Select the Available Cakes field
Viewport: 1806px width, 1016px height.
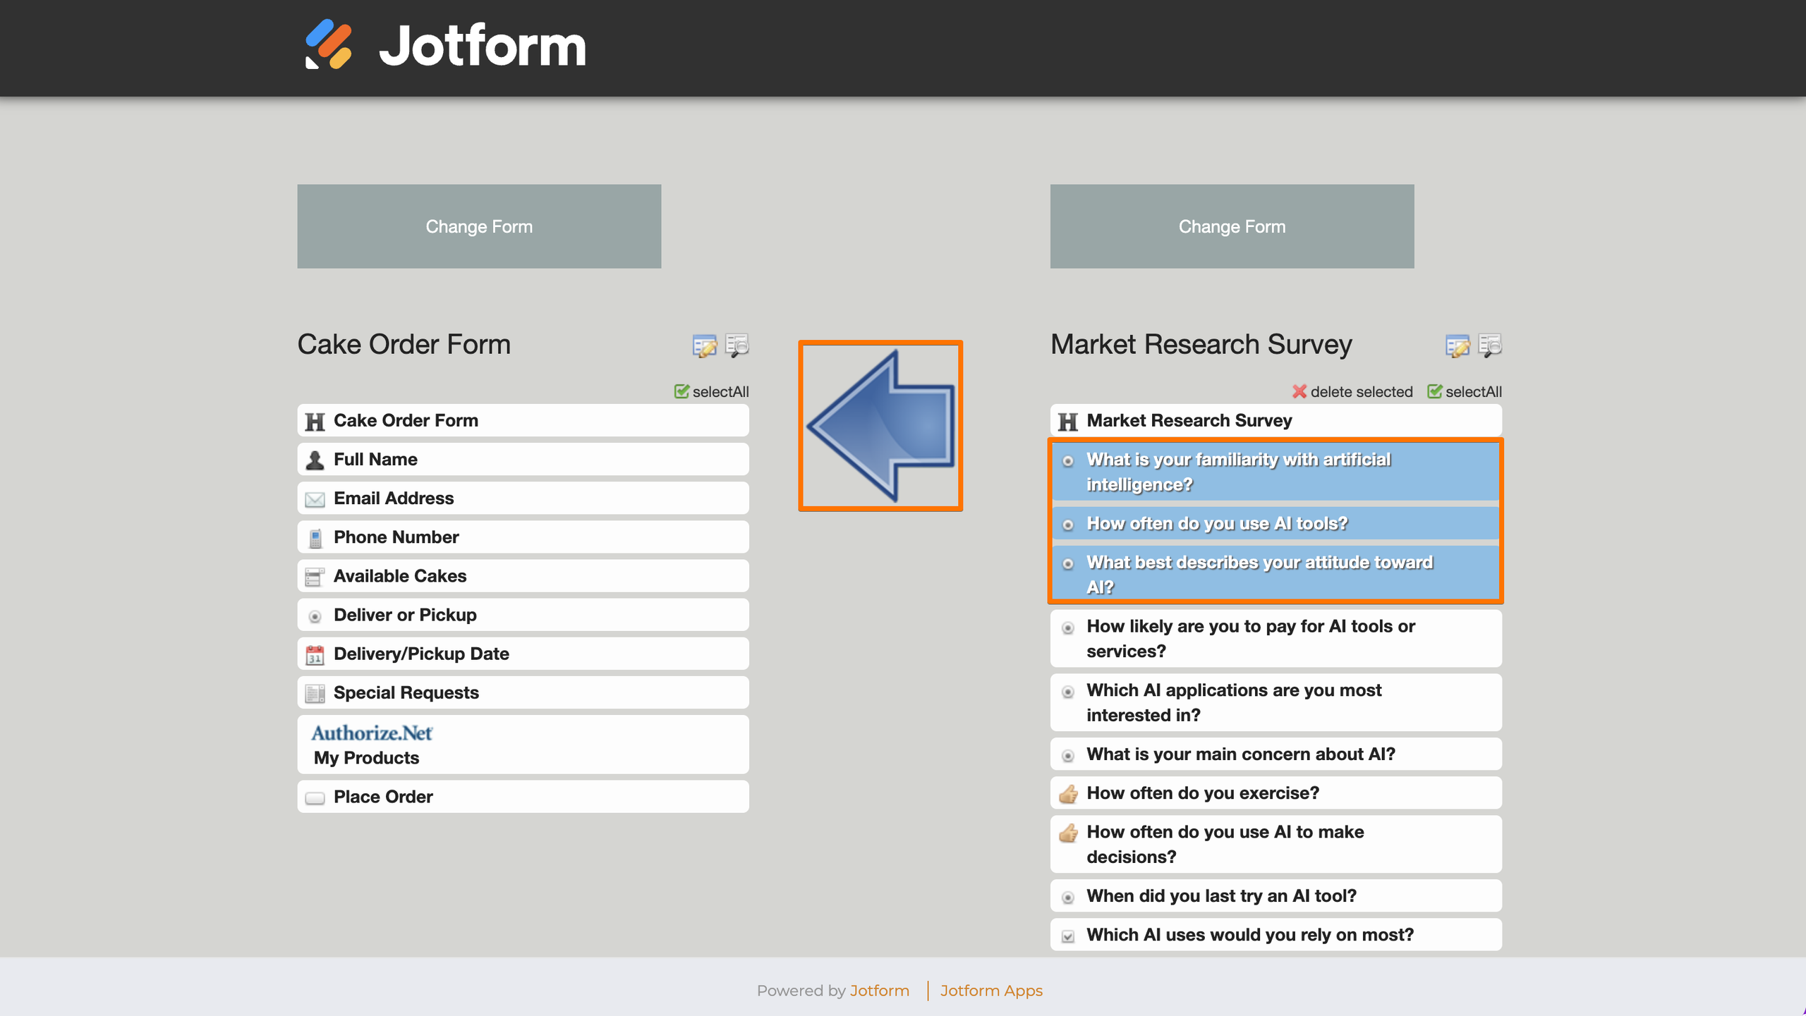[523, 575]
